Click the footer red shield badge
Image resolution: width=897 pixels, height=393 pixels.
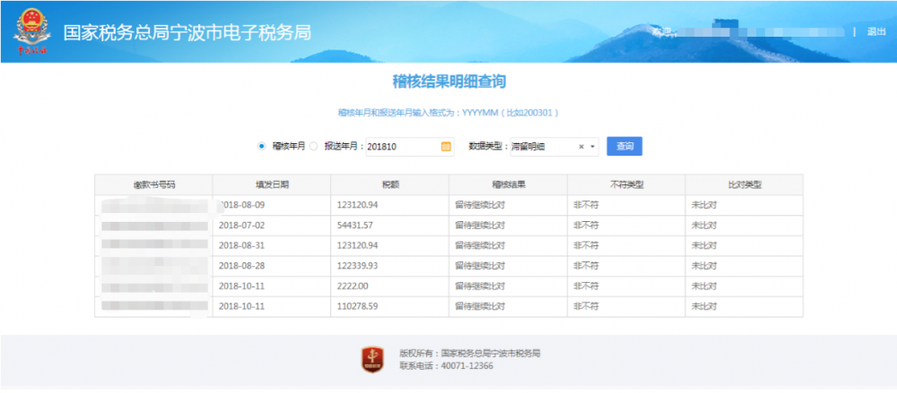point(372,359)
